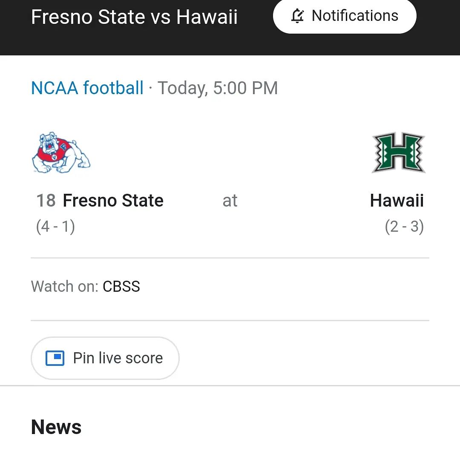Click Hawaii's 2 - 3 record
The height and width of the screenshot is (460, 460).
click(404, 227)
